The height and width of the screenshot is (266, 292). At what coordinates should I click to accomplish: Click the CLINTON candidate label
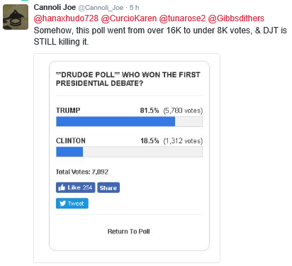coord(71,140)
